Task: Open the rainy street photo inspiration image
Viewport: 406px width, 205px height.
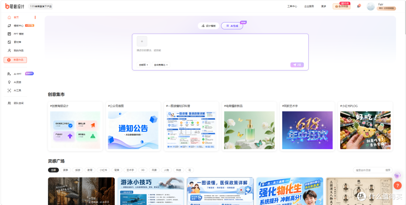Action: click(x=81, y=191)
